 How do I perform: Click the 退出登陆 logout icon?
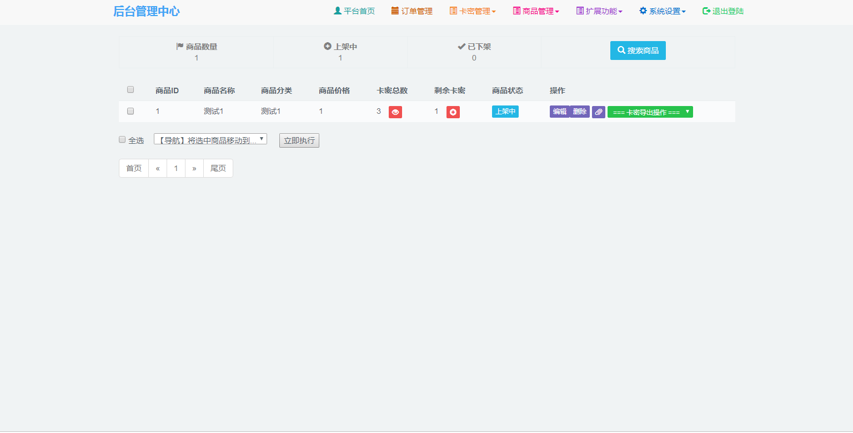(705, 10)
